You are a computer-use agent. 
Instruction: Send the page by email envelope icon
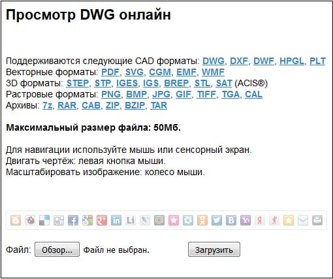click(x=303, y=220)
